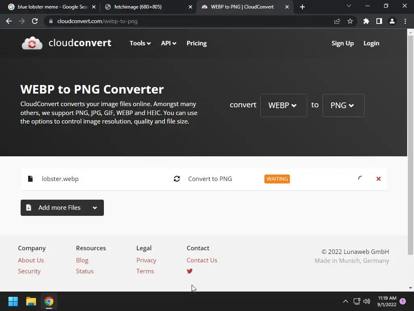Click the Google favicon on first tab

(x=11, y=7)
